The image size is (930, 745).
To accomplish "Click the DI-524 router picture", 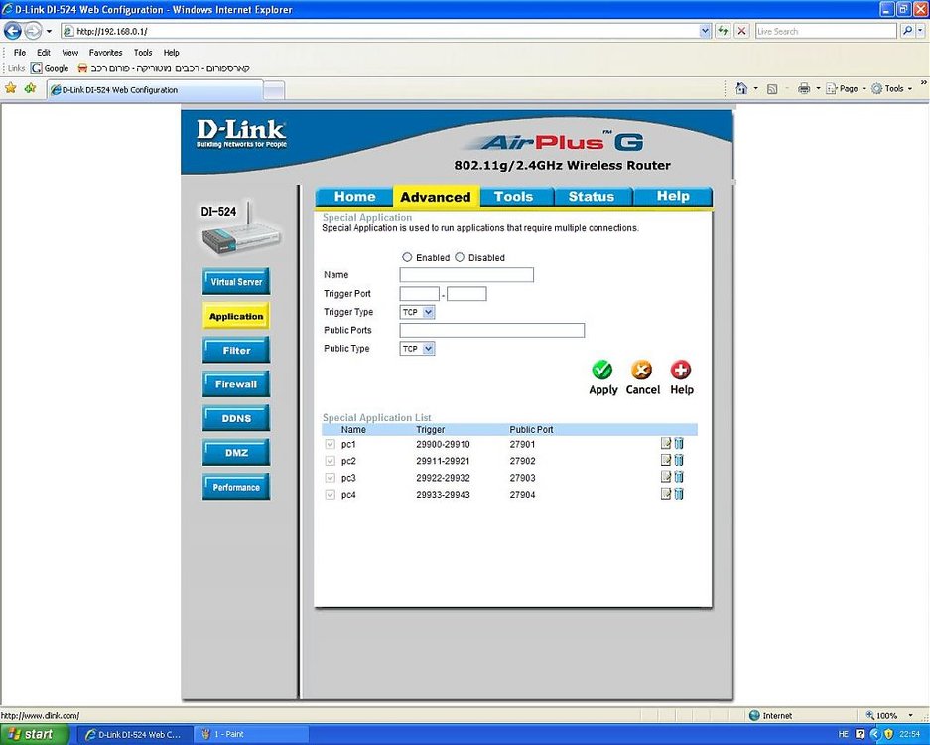I will coord(239,228).
